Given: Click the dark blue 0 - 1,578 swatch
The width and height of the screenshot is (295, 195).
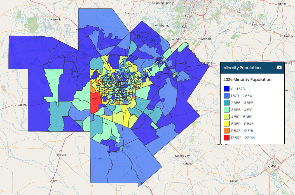Looking at the screenshot, I should coord(227,89).
